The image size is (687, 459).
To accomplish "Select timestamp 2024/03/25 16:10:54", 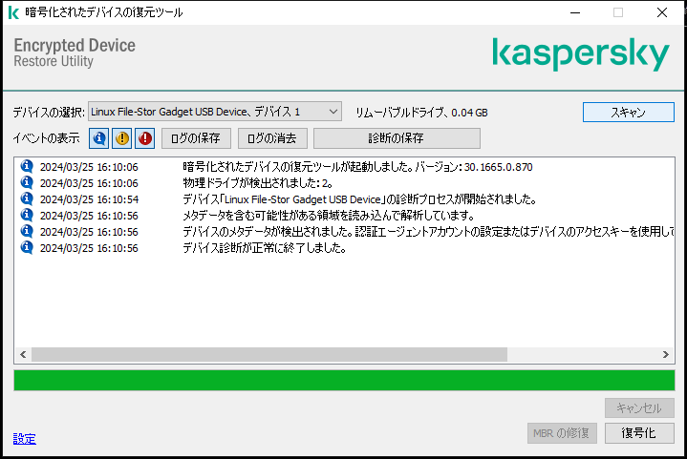I will tap(90, 199).
